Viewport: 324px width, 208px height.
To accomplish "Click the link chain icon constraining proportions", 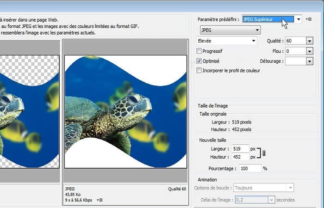I will [x=264, y=153].
